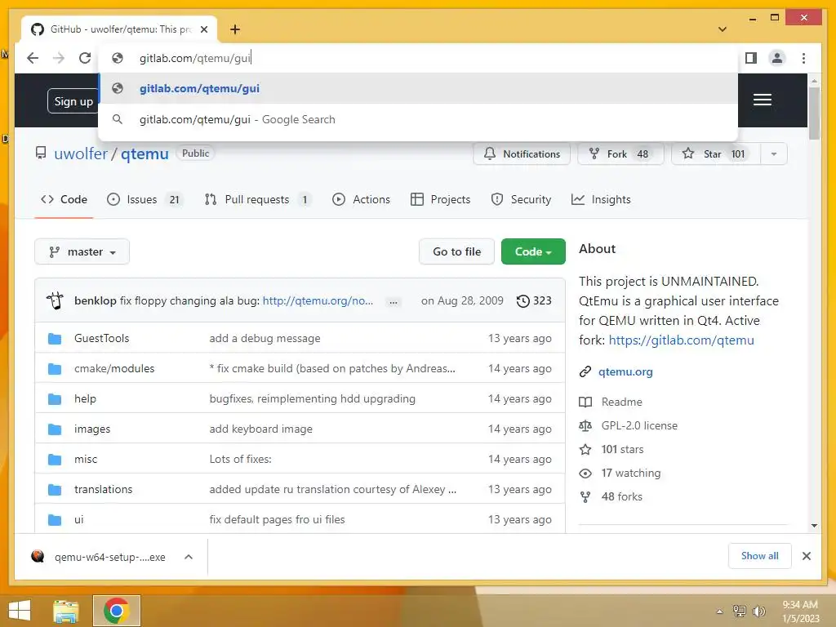Open the benklop author name
Image resolution: width=836 pixels, height=627 pixels.
coord(96,300)
